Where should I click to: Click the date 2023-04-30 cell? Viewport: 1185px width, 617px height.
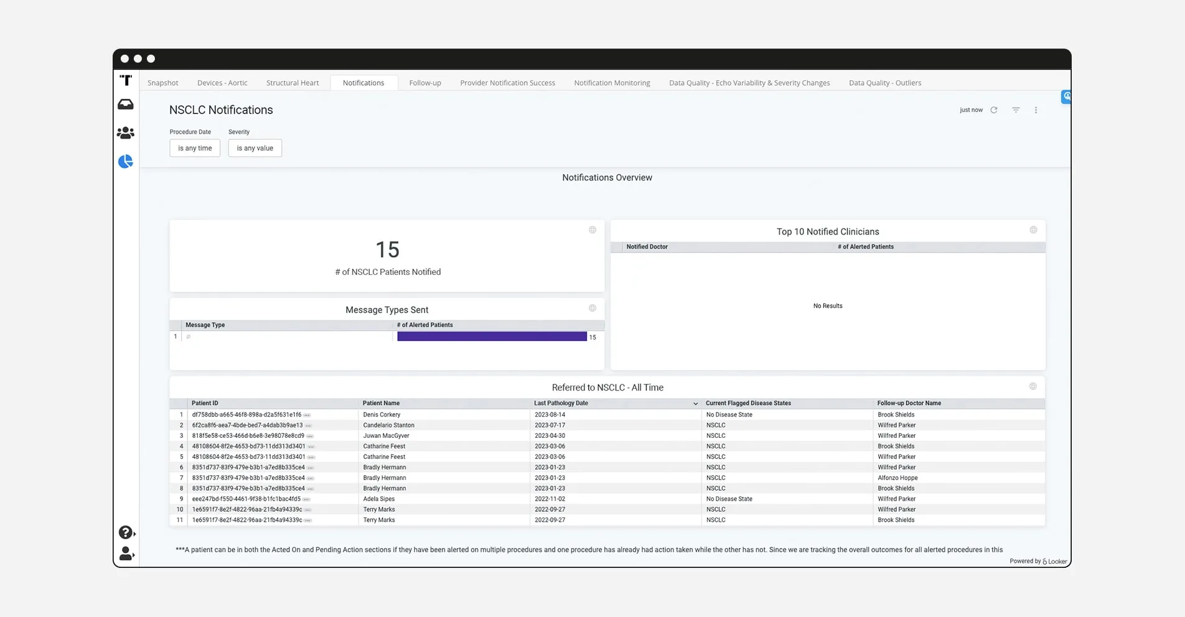click(x=550, y=436)
